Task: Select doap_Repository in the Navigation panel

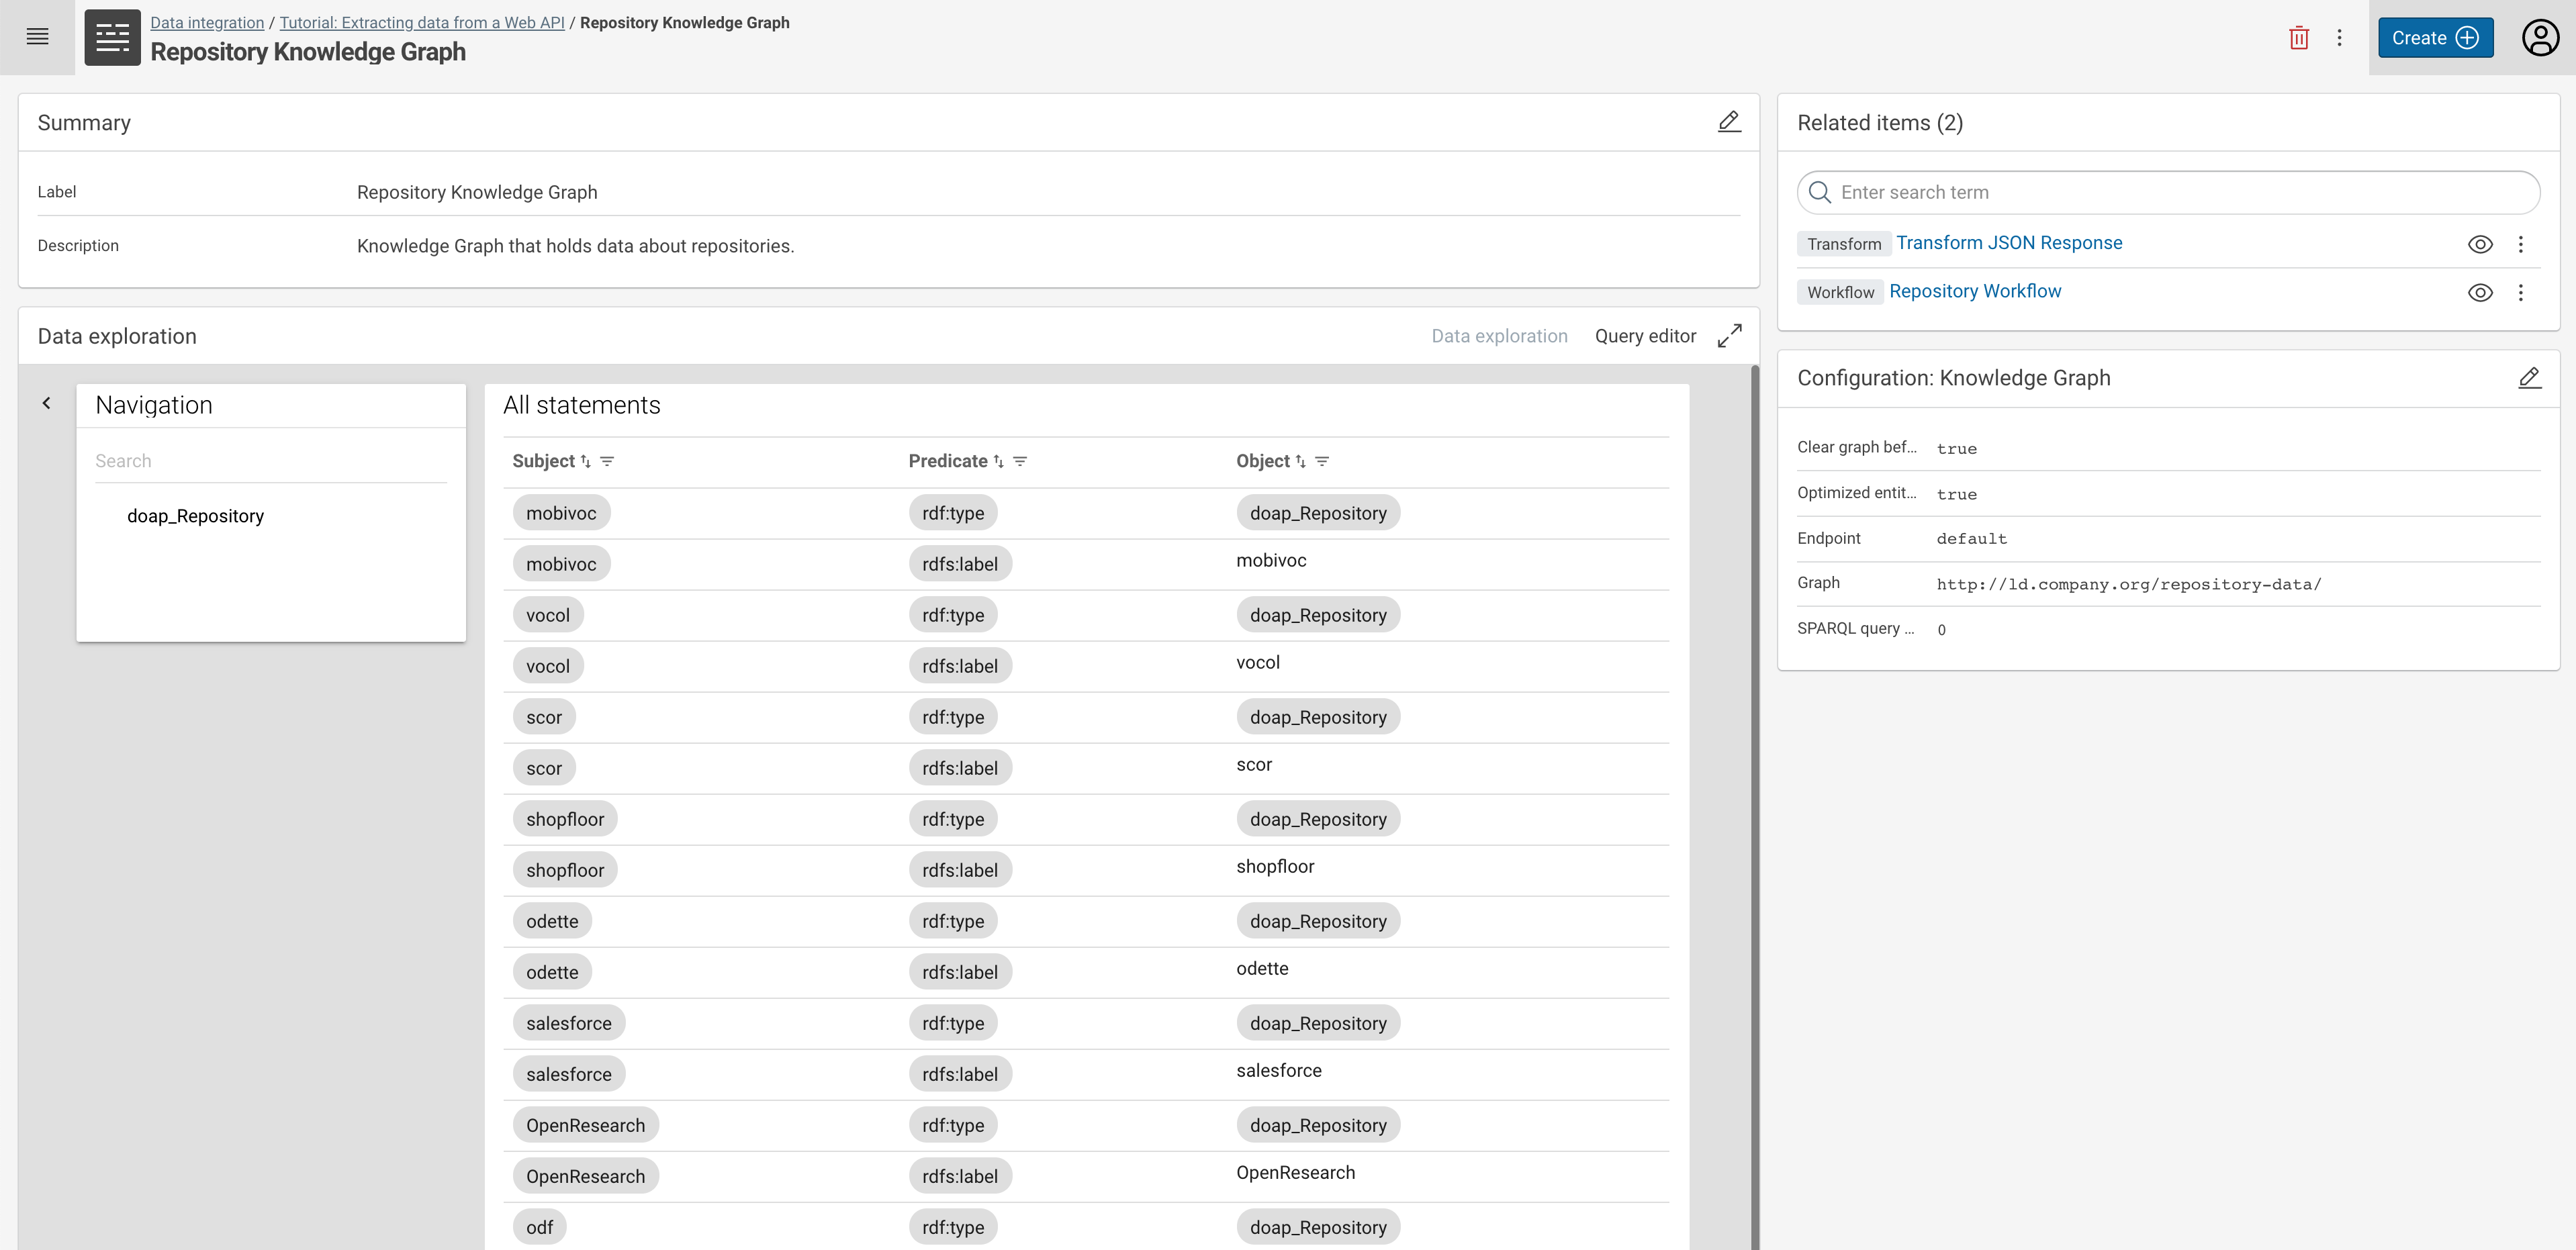Action: [196, 515]
